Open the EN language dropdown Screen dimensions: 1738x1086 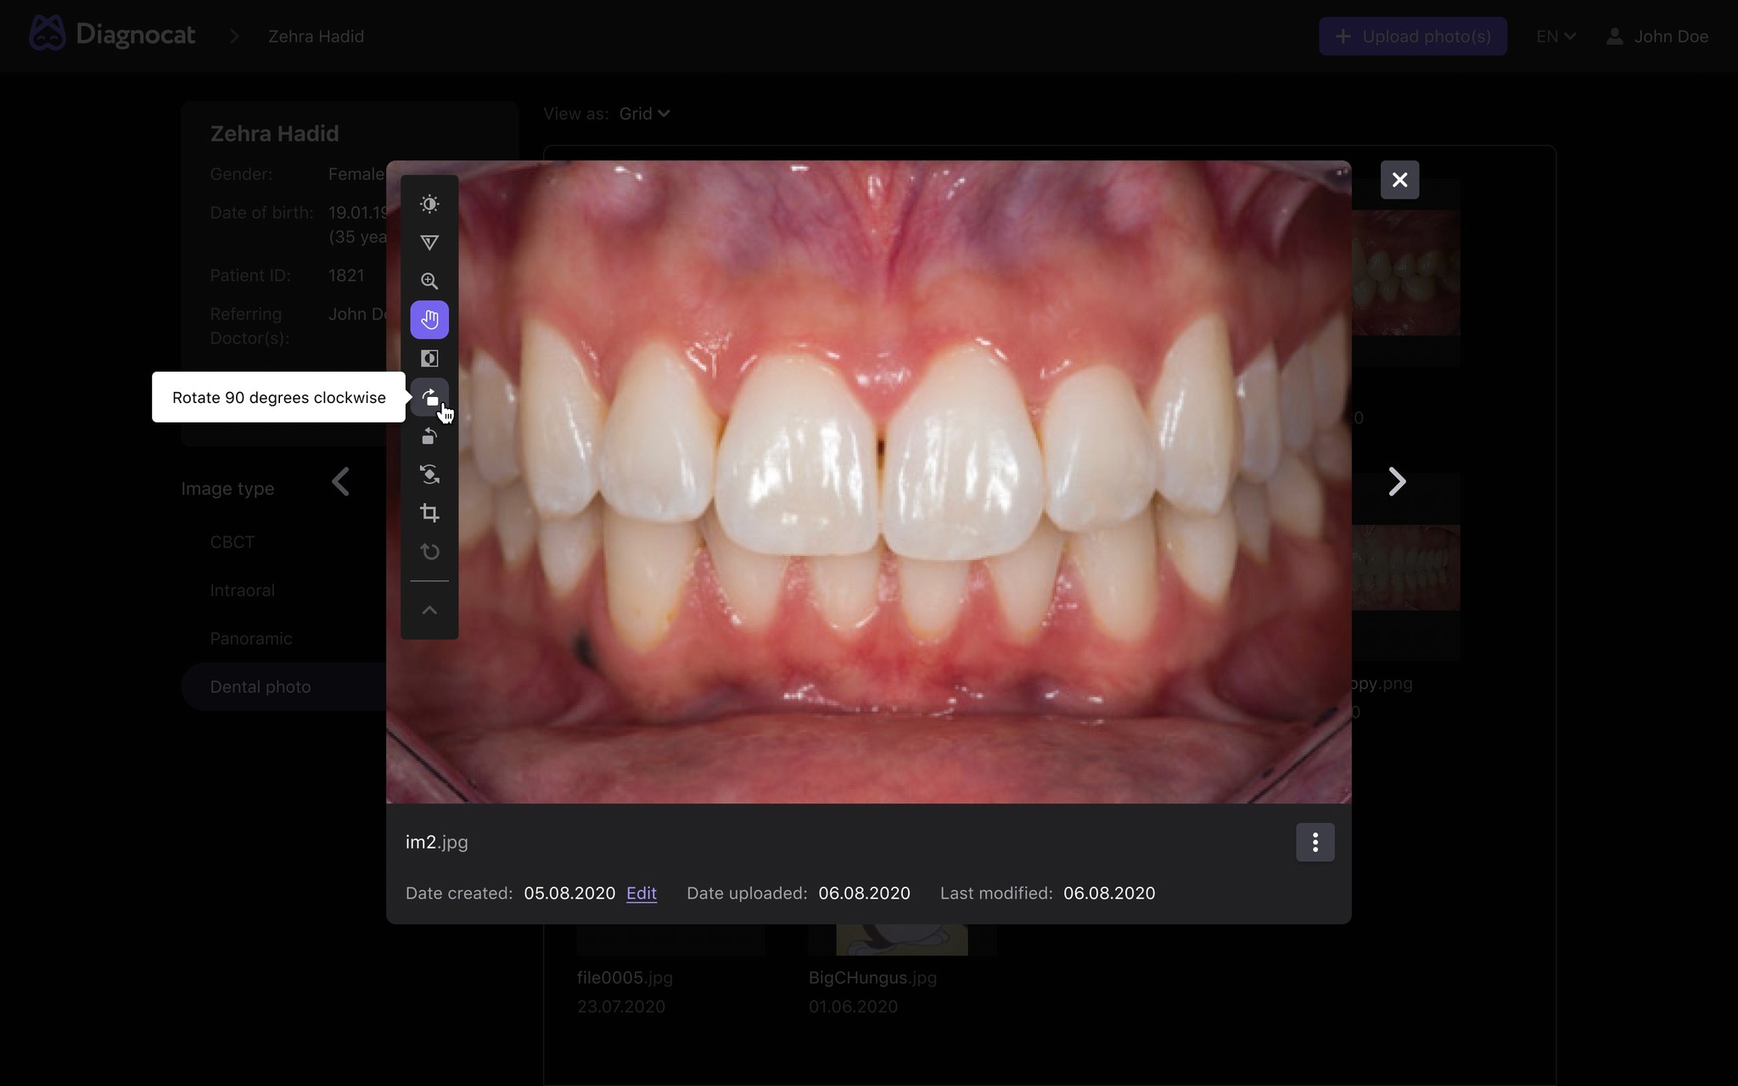[x=1556, y=36]
